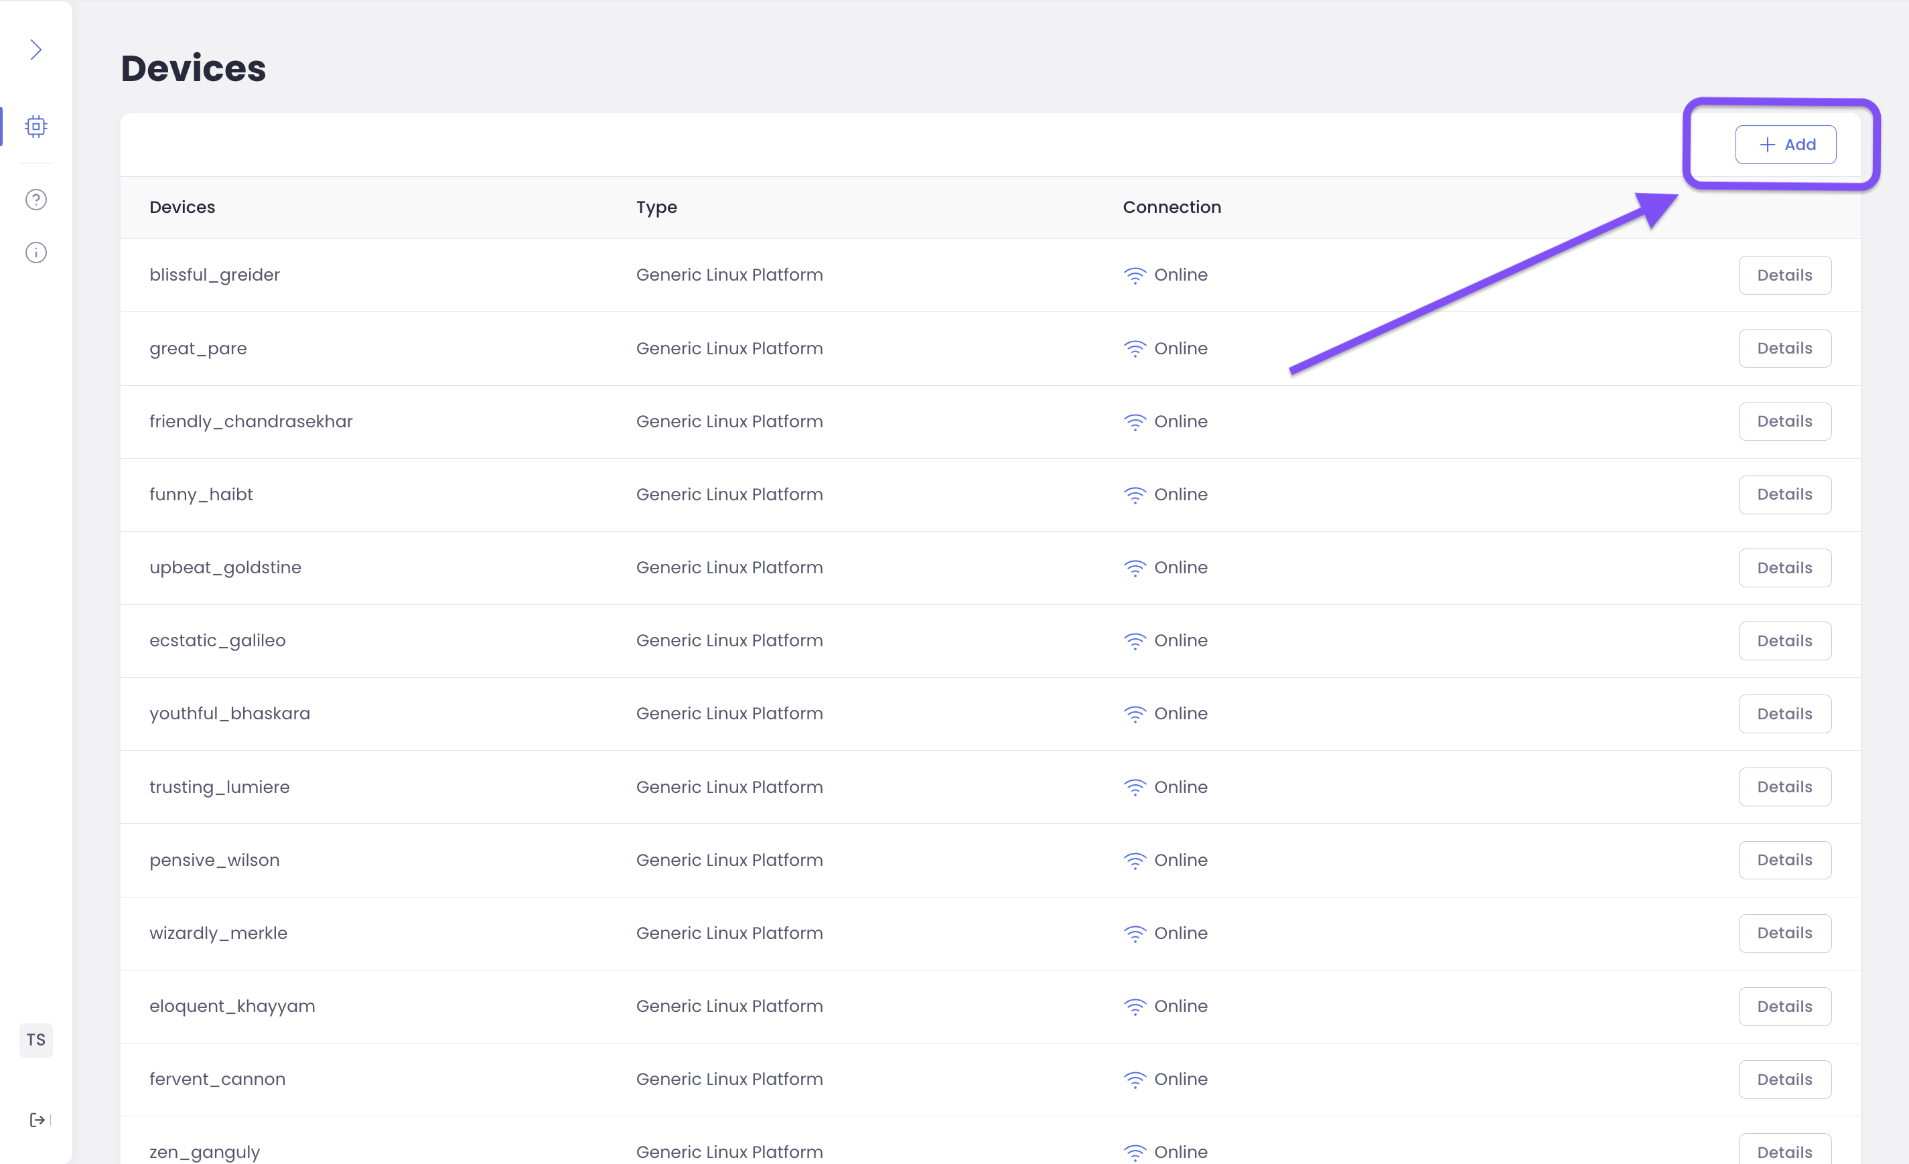Click the logout icon at sidebar bottom
Screen dimensions: 1909x1164
click(x=36, y=1120)
